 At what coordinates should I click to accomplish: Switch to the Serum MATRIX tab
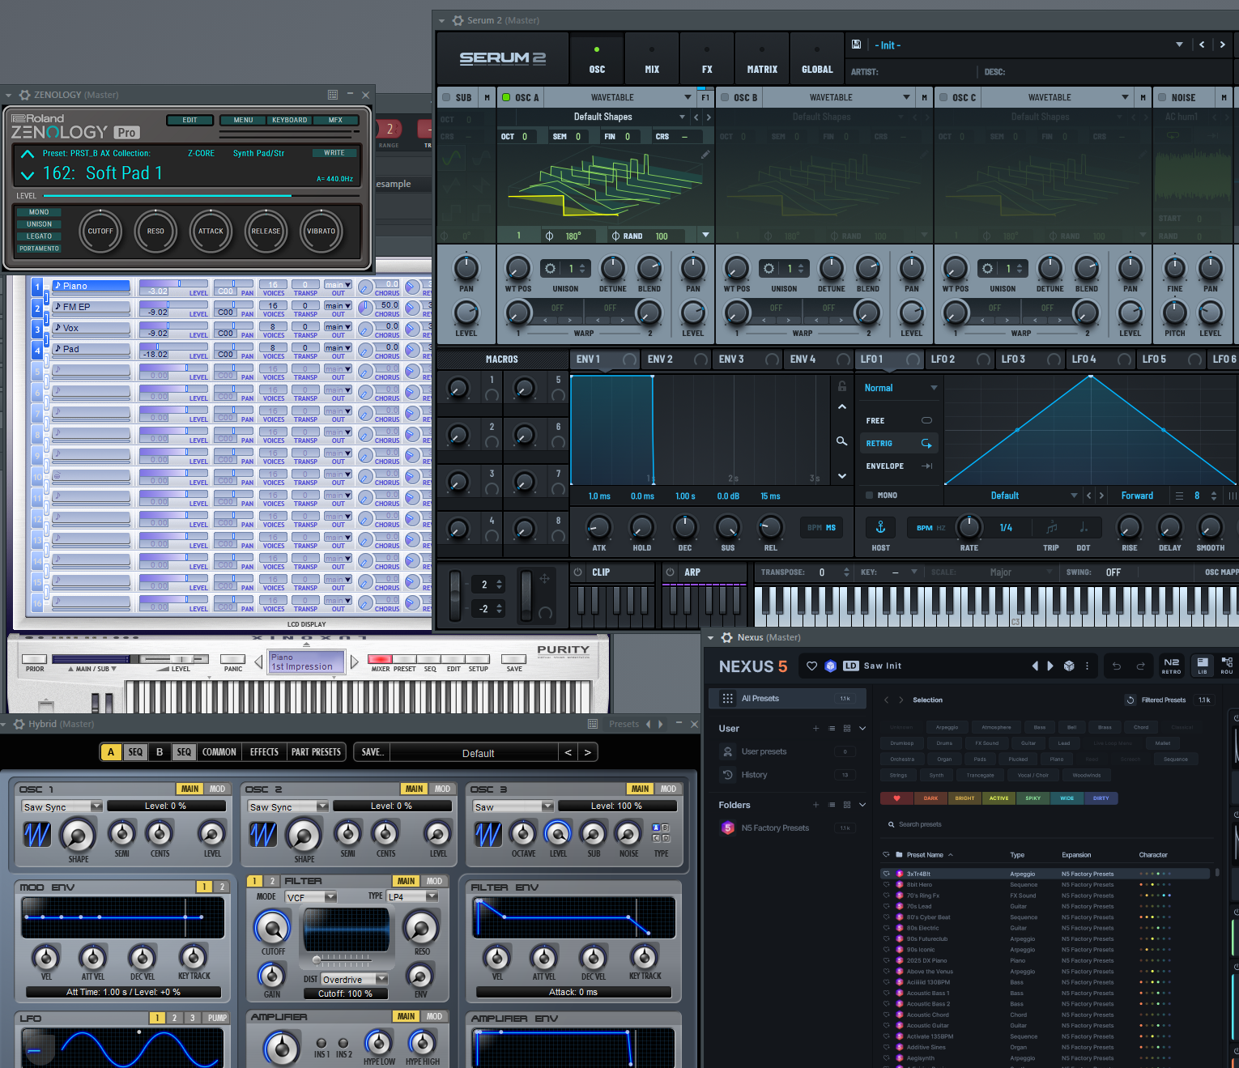click(x=762, y=59)
